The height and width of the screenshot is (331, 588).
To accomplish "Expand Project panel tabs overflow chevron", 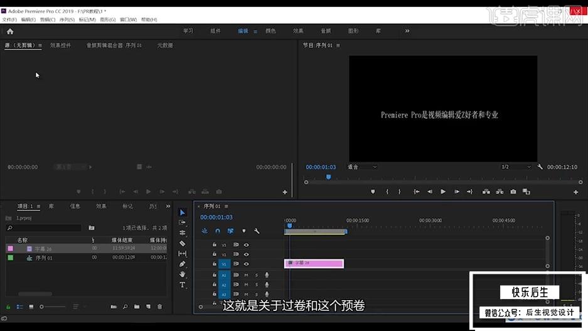I will (x=168, y=206).
